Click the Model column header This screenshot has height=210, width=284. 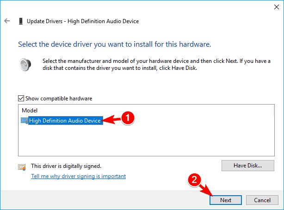30,111
